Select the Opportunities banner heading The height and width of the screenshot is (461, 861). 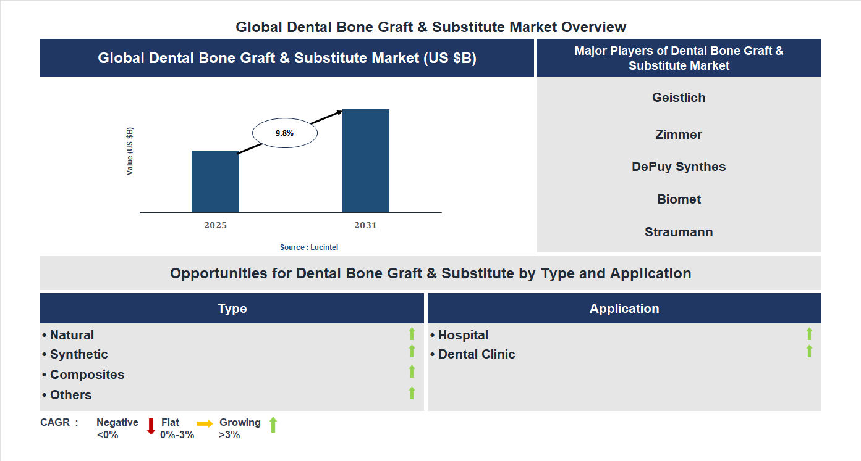[x=431, y=273]
